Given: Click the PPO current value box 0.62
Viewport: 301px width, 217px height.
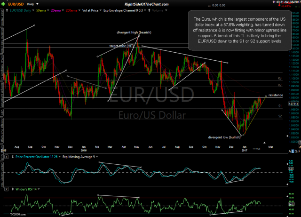Looking at the screenshot, I should click(291, 169).
